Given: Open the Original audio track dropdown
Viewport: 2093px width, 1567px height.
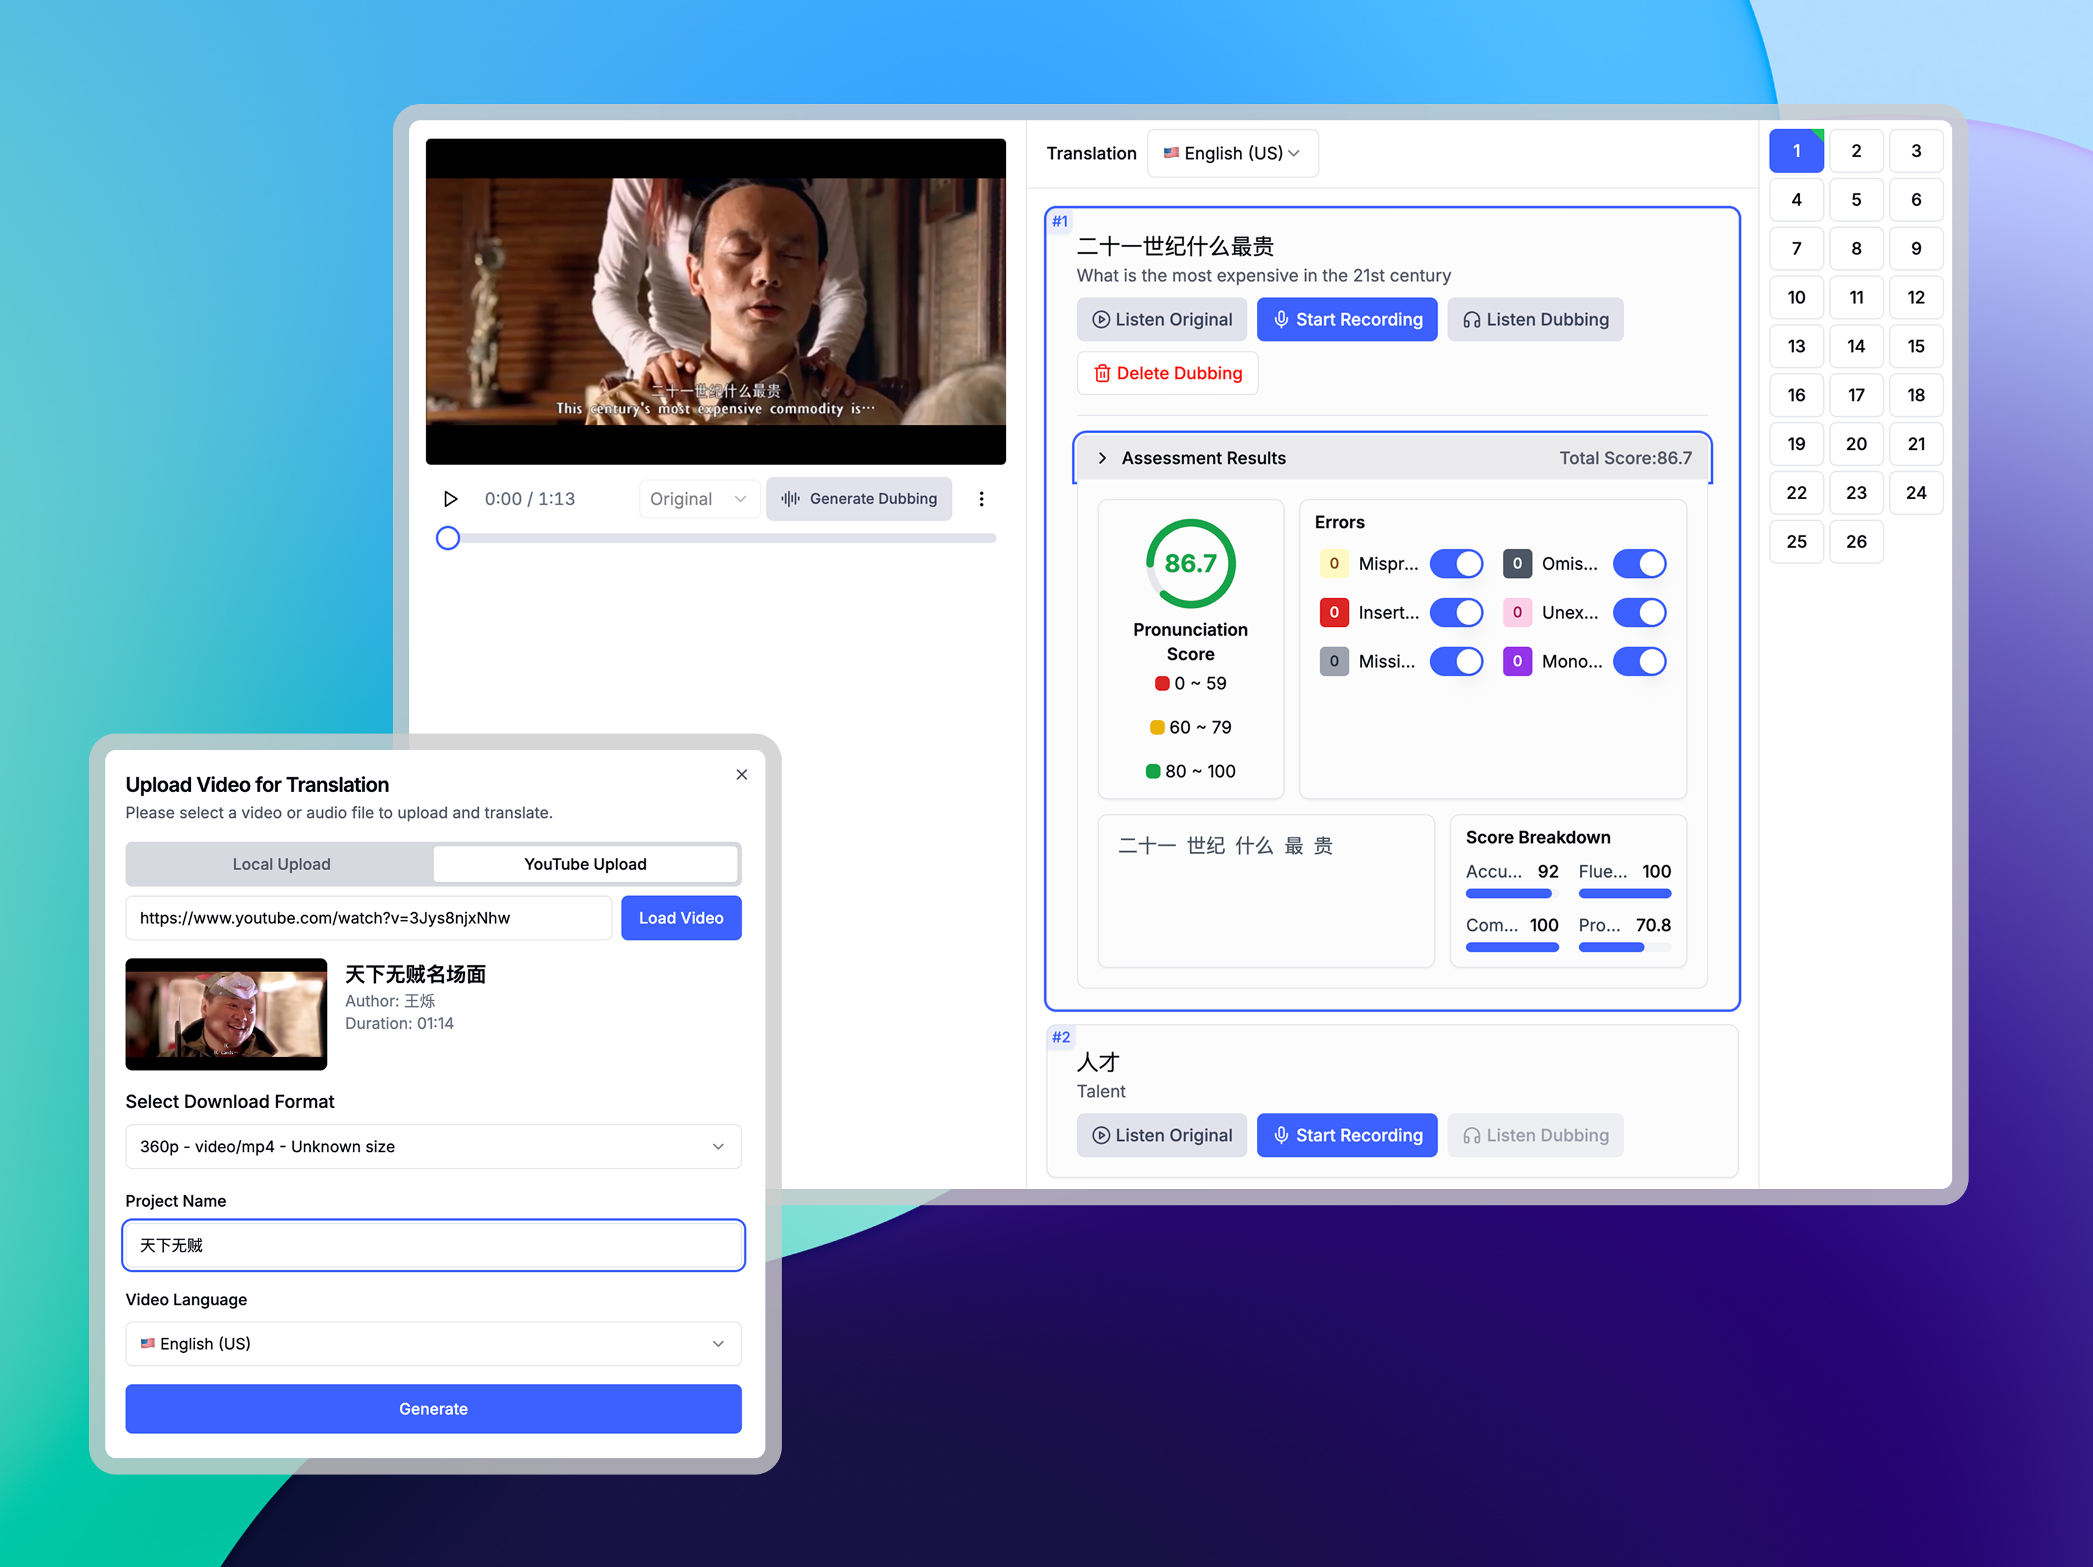Looking at the screenshot, I should pos(699,499).
